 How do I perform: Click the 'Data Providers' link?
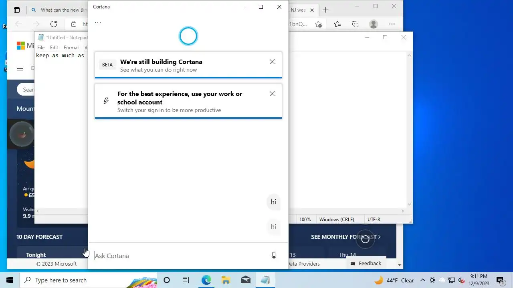304,264
